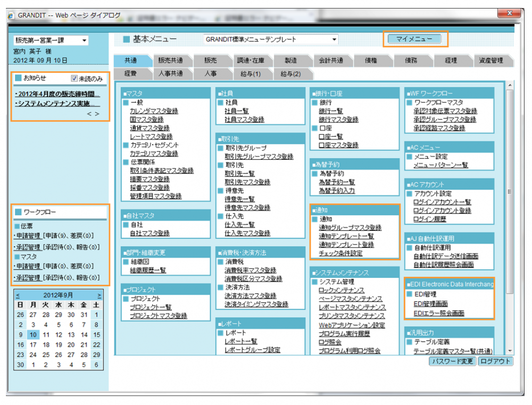Image resolution: width=532 pixels, height=405 pixels.
Task: Open 申請管理 under 伝票 workflow
Action: pyautogui.click(x=28, y=236)
